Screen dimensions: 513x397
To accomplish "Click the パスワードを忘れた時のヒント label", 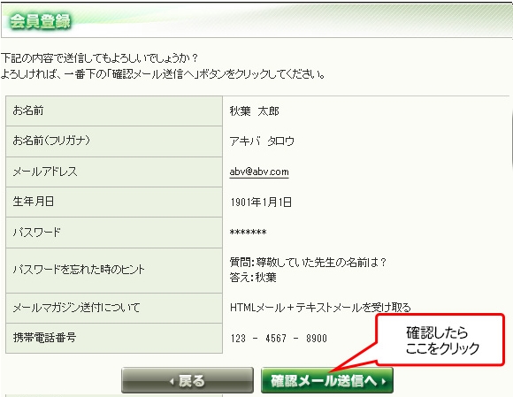I will pyautogui.click(x=79, y=270).
